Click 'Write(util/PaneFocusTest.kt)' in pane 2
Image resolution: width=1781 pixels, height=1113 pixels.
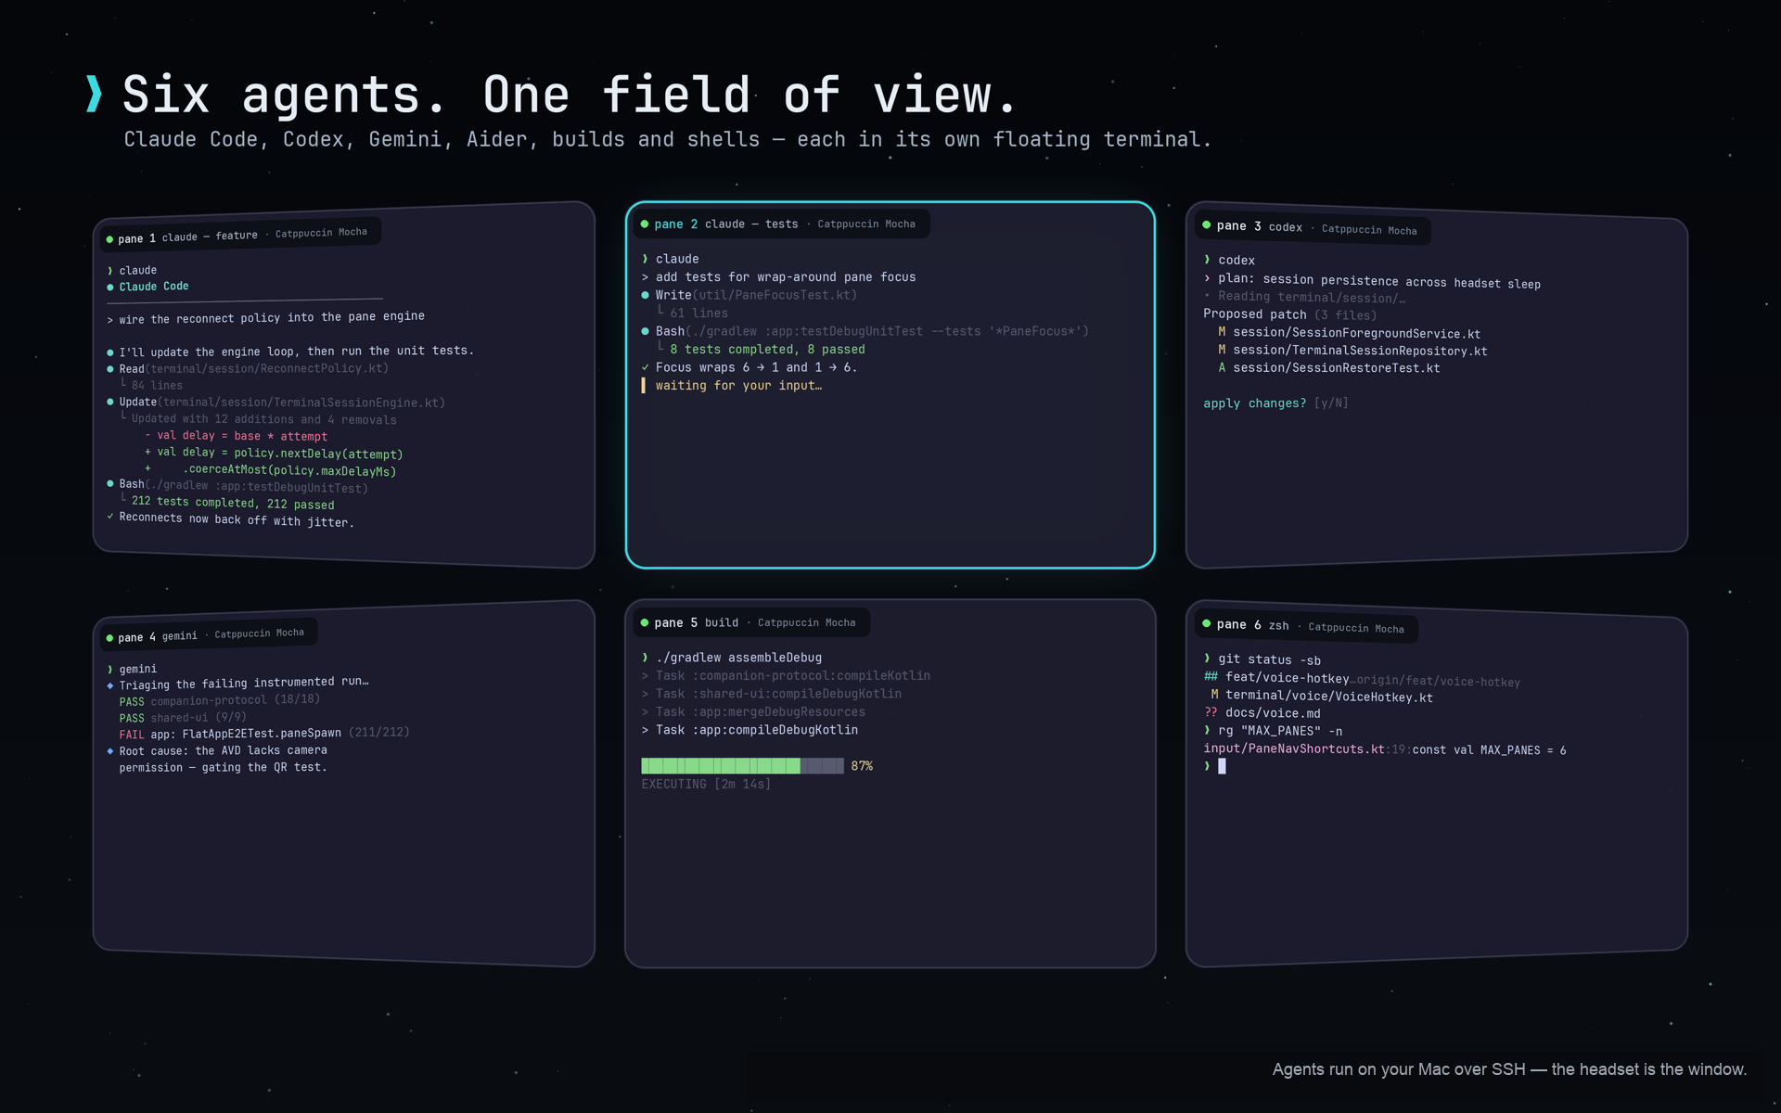tap(756, 295)
